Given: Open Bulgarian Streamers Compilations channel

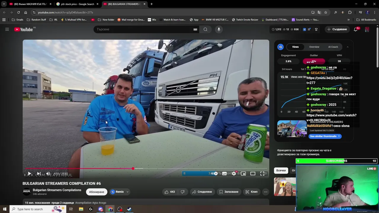Looking at the screenshot, I should (57, 190).
